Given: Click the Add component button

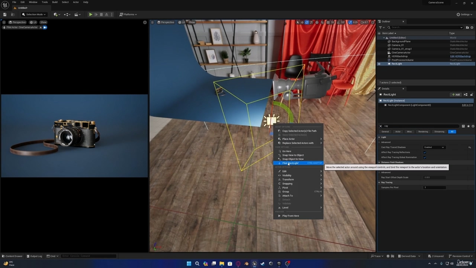Looking at the screenshot, I should coord(456,95).
